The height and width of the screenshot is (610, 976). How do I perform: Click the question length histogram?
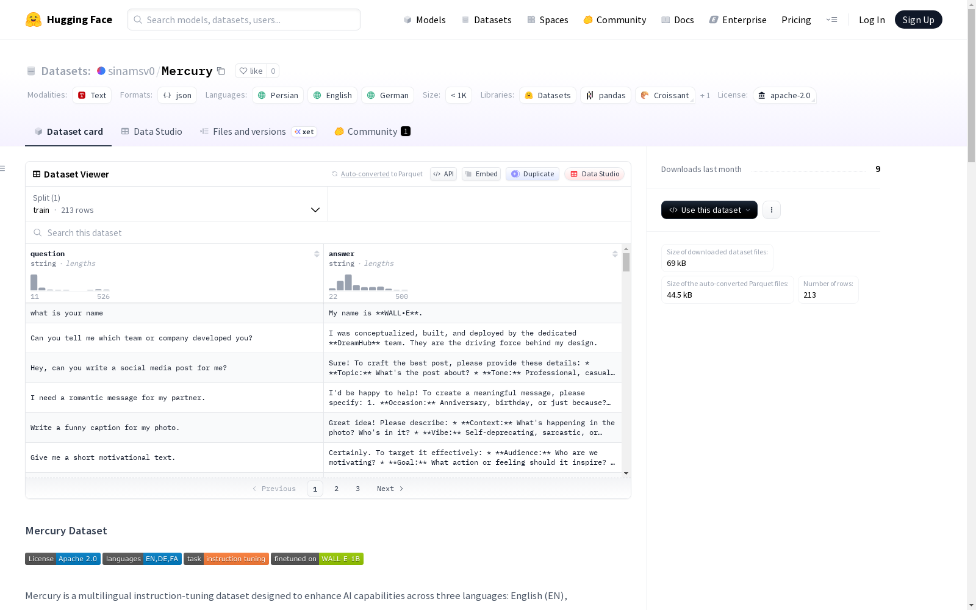coord(70,282)
